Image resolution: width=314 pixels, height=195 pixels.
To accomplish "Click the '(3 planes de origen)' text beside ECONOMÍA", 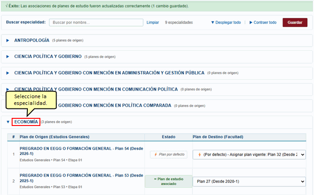I will coord(57,122).
